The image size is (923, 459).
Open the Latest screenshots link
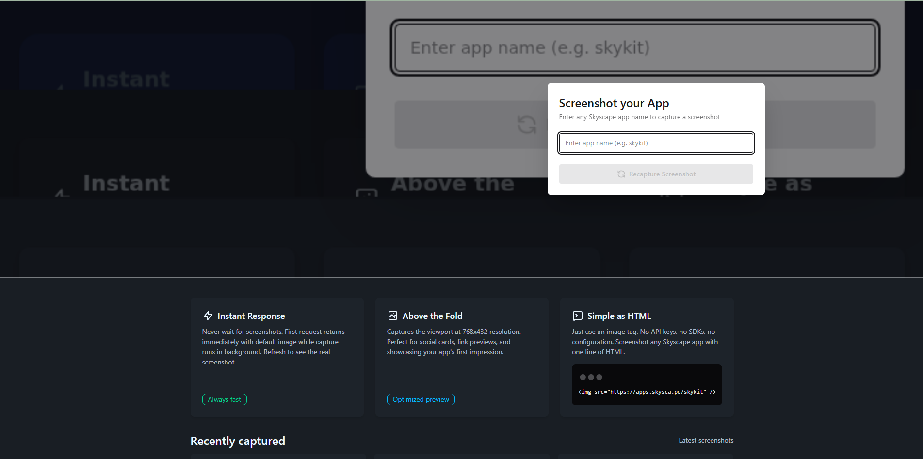[706, 440]
